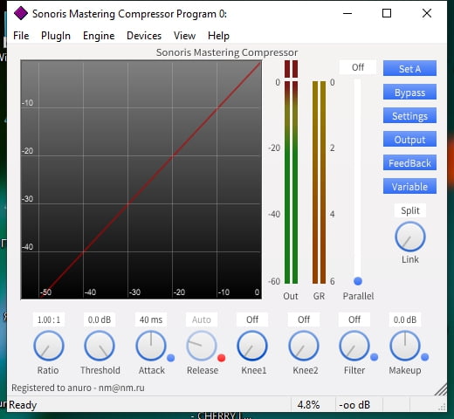Click the purple diamond app icon

pos(21,13)
